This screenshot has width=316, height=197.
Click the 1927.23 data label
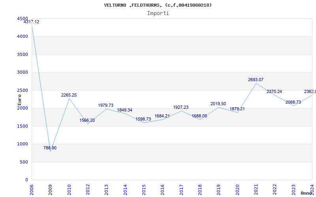point(181,107)
